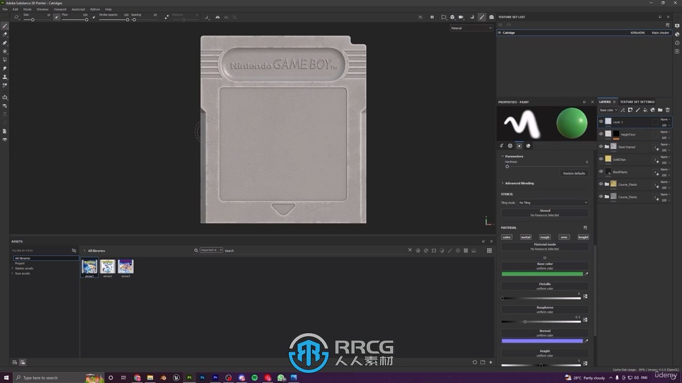Click the purple Normal color swatch
Screen dimensions: 682x383
point(542,340)
